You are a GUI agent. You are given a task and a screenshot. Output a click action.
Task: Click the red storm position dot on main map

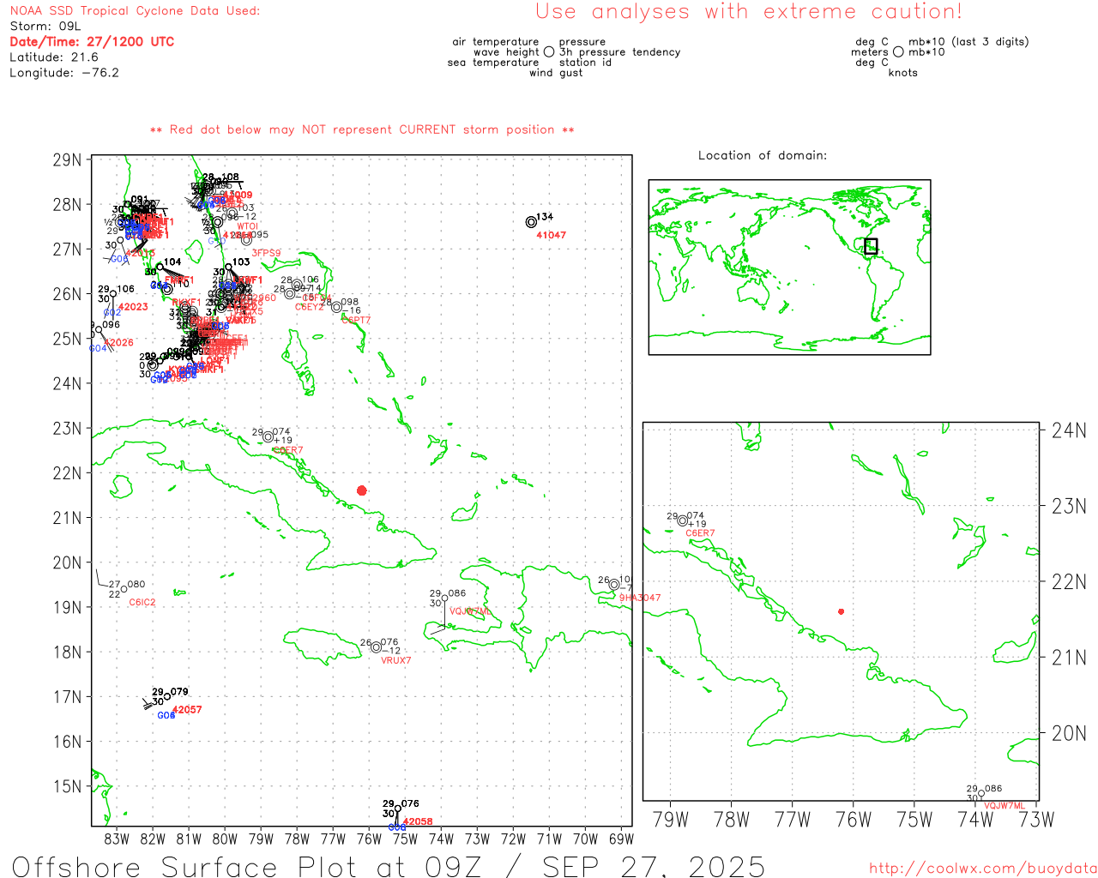tap(361, 490)
